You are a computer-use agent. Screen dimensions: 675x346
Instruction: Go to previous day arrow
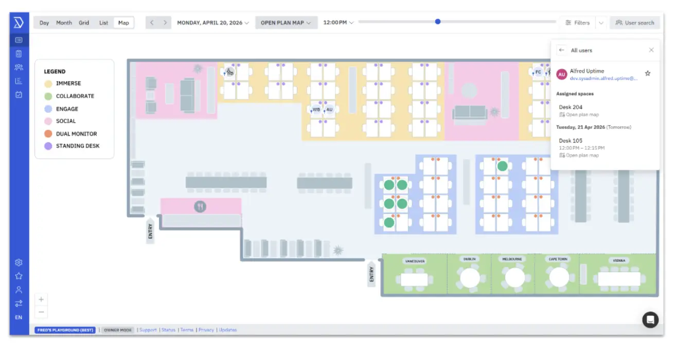152,23
